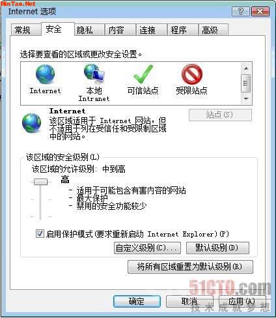Select the 受限站点 red prohibited icon
The image size is (276, 318).
(x=192, y=74)
